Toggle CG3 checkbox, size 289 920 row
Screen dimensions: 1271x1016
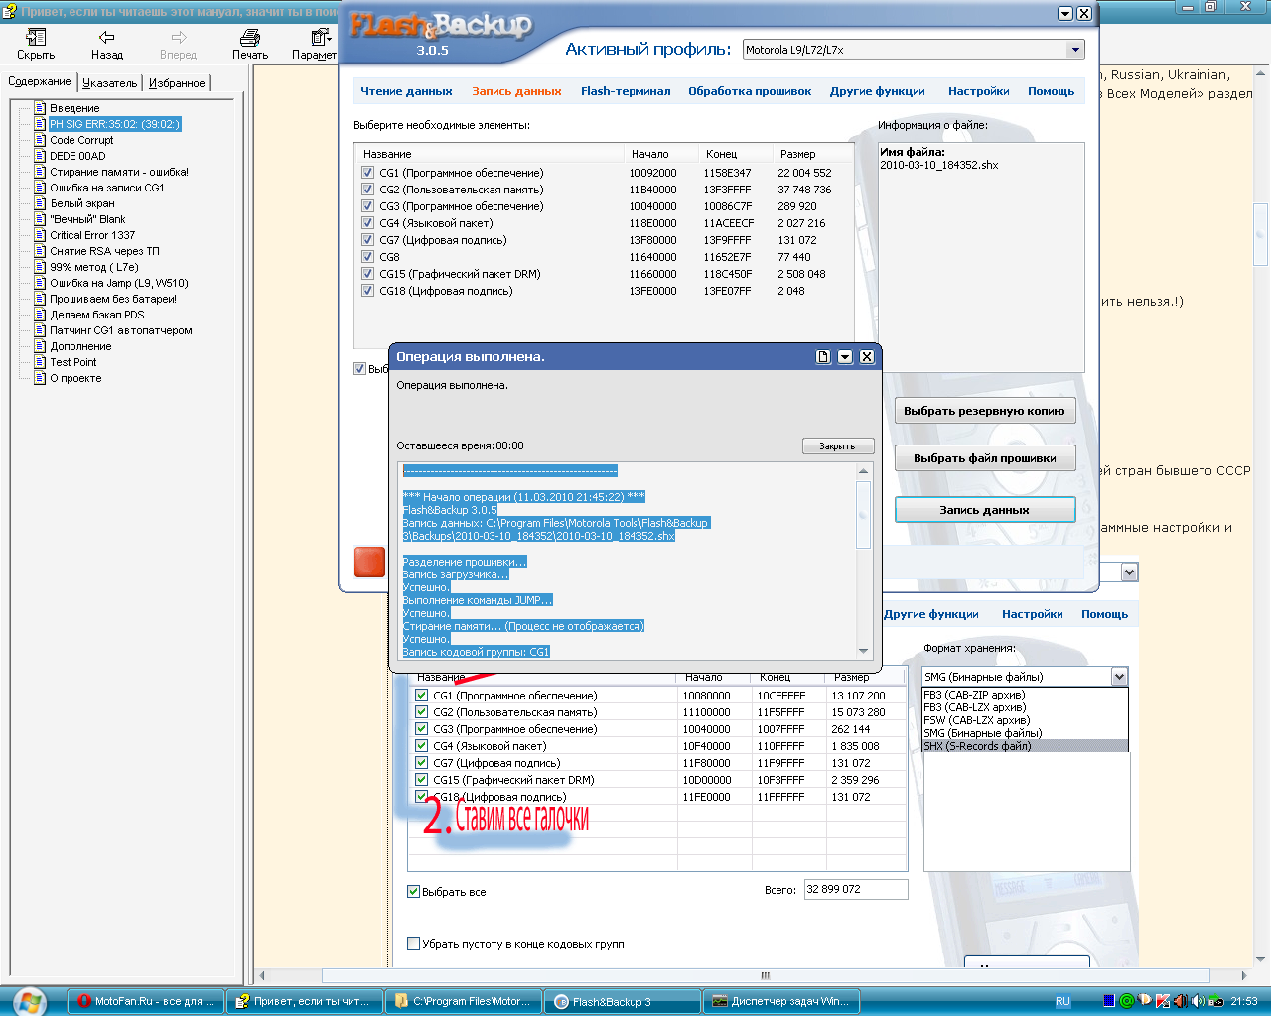368,206
